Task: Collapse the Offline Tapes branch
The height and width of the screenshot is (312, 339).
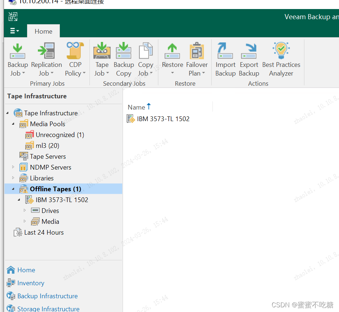Action: [13, 189]
